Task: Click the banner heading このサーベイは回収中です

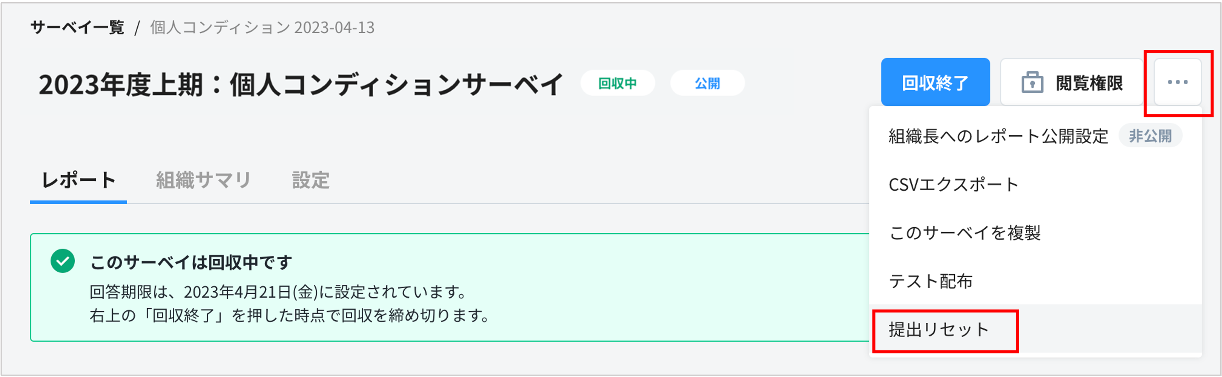Action: [191, 262]
